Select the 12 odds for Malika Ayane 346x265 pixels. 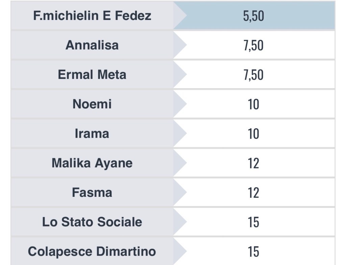click(253, 163)
